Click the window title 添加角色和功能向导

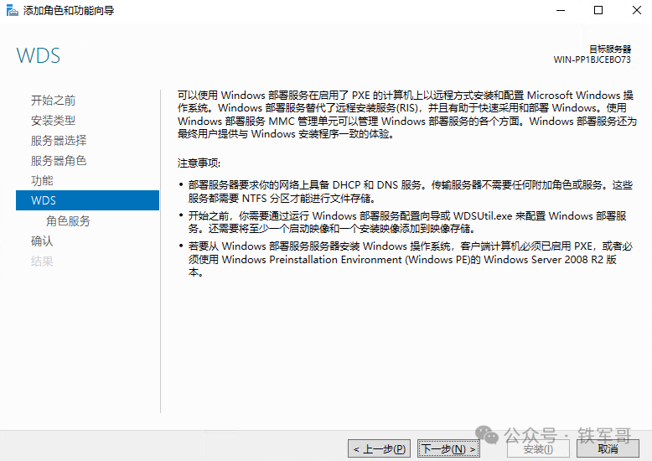coord(69,10)
